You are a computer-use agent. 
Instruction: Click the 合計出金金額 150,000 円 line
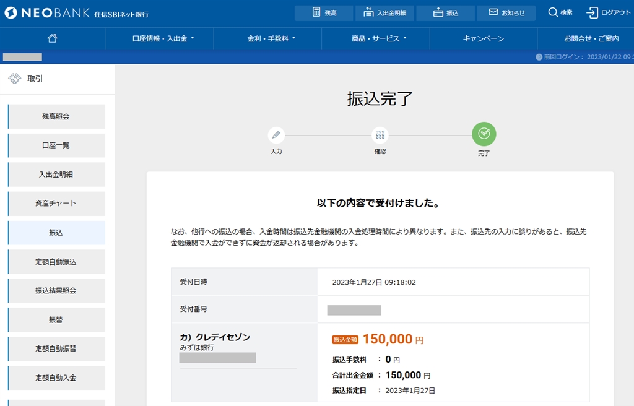click(381, 375)
